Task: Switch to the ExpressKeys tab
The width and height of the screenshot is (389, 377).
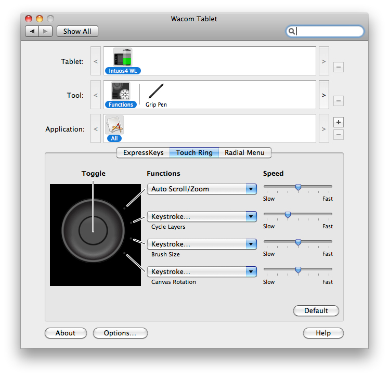Action: click(x=143, y=152)
